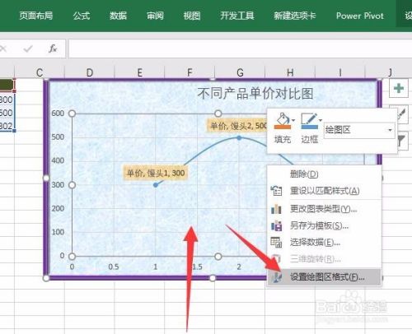Open the 公式 ribbon tab

pos(82,16)
